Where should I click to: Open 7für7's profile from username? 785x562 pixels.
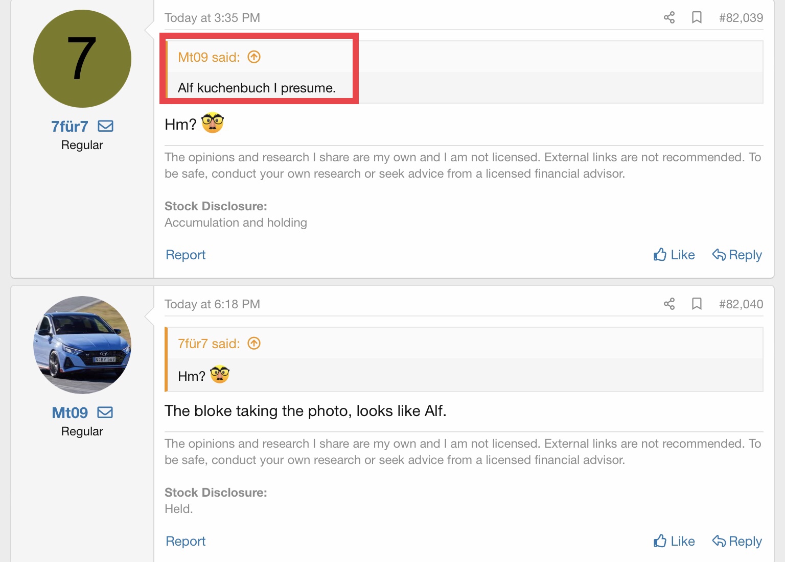(x=70, y=126)
